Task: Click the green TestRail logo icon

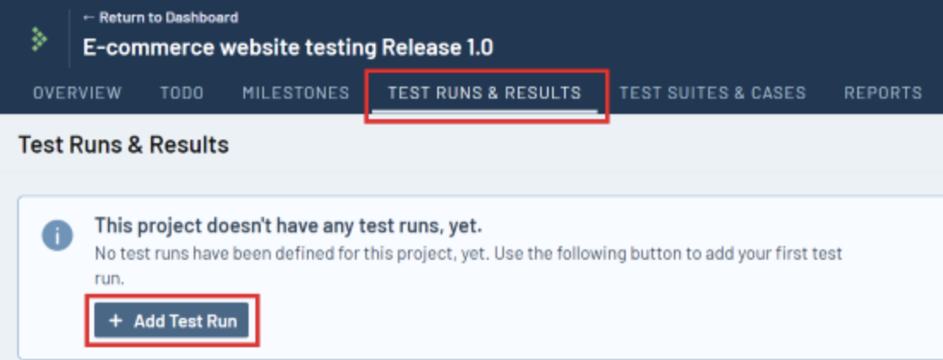Action: point(38,39)
